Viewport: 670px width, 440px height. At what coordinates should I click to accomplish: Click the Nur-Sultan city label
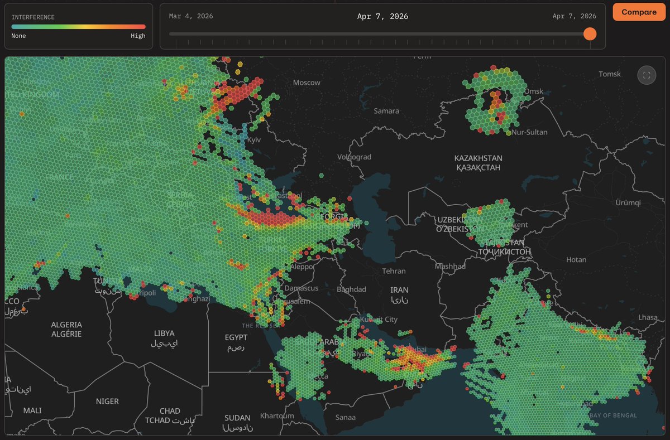529,132
